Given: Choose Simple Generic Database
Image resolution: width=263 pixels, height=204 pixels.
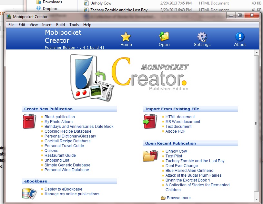Looking at the screenshot, I should point(67,165).
